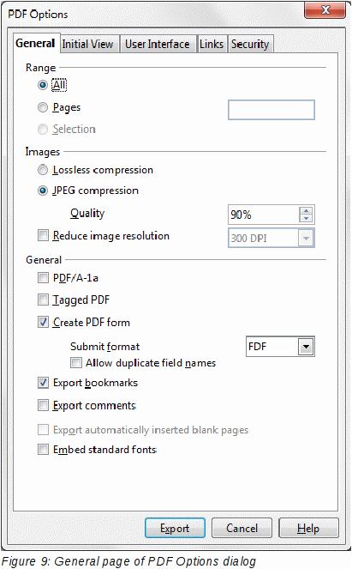Decrease JPEG quality with down spinner arrow
The image size is (352, 569).
306,218
